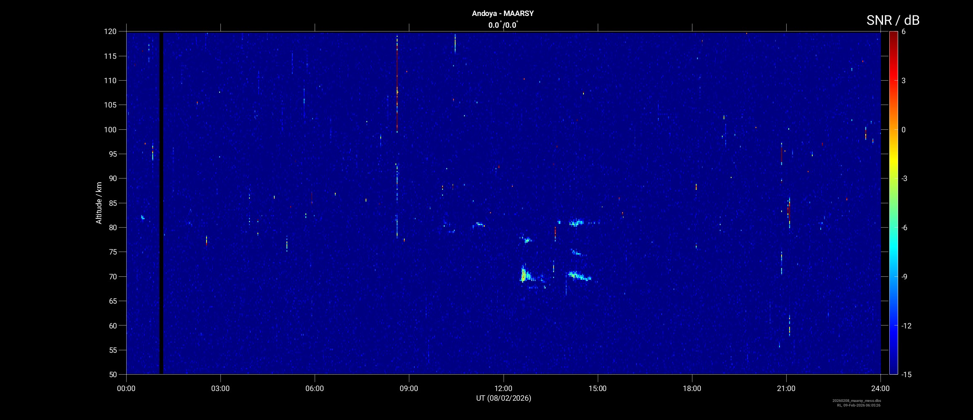Click the 24:00 time tick label

(x=880, y=388)
